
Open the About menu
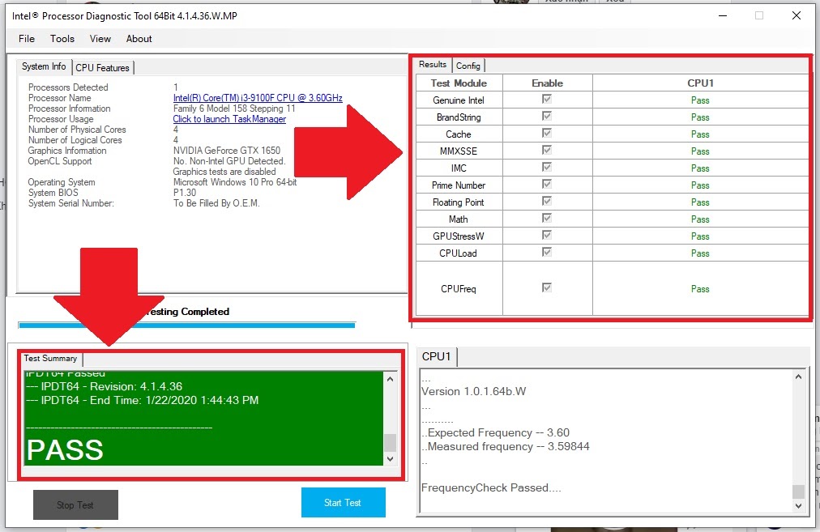point(139,39)
